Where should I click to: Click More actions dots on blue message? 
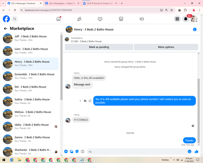(x=80, y=101)
